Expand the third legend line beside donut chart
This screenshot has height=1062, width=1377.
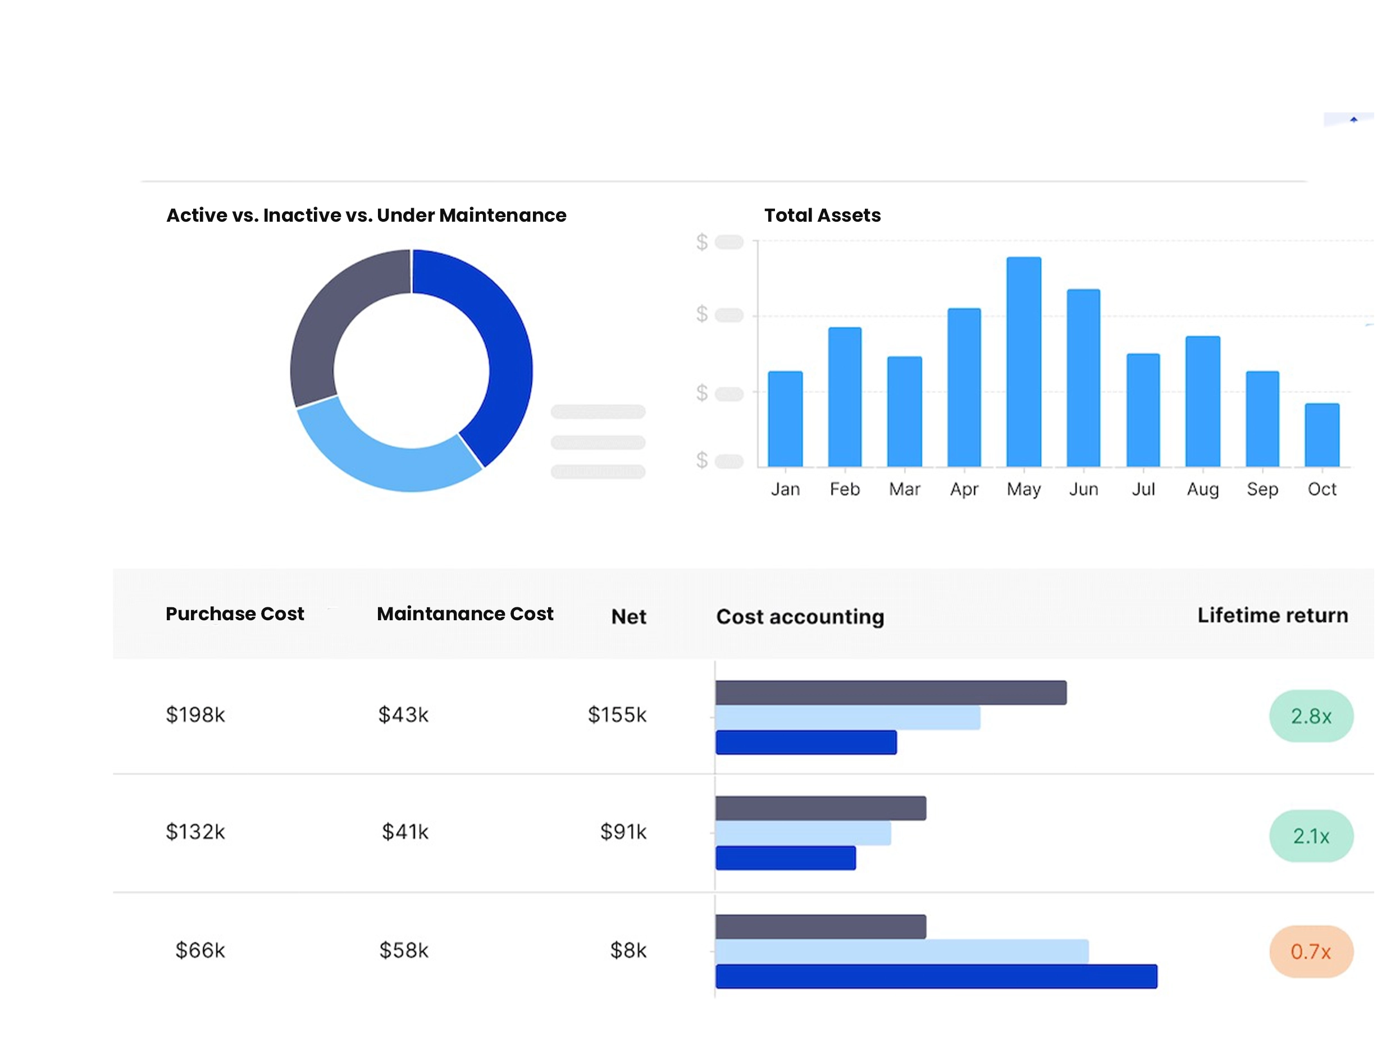pos(597,472)
